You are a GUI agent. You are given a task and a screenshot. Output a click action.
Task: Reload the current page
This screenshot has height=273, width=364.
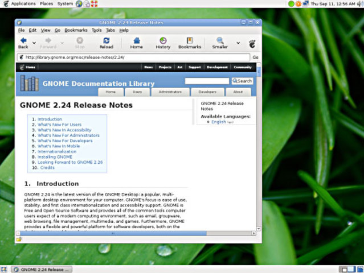(x=107, y=43)
